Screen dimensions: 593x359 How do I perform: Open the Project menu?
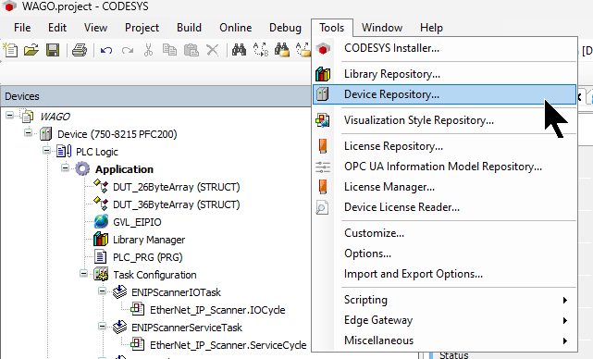pos(142,28)
